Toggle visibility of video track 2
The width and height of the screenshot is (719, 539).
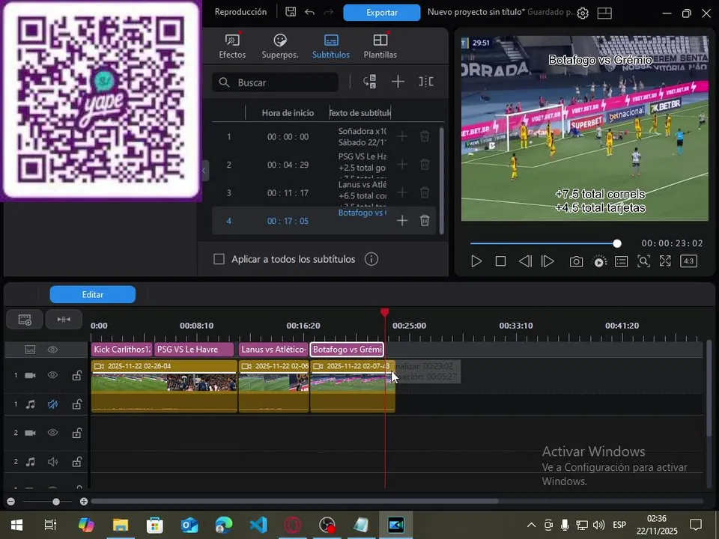pos(52,433)
